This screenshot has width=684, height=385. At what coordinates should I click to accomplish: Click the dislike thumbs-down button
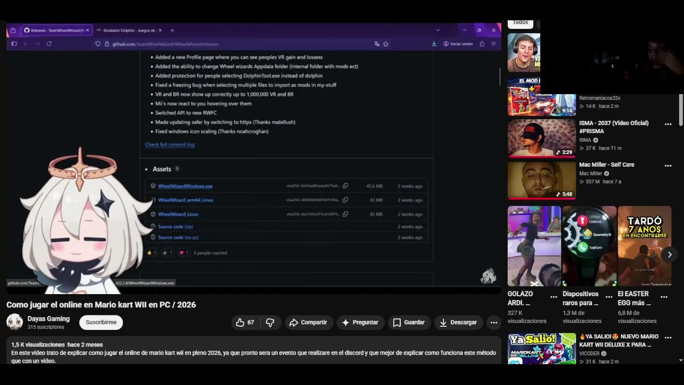pos(270,322)
